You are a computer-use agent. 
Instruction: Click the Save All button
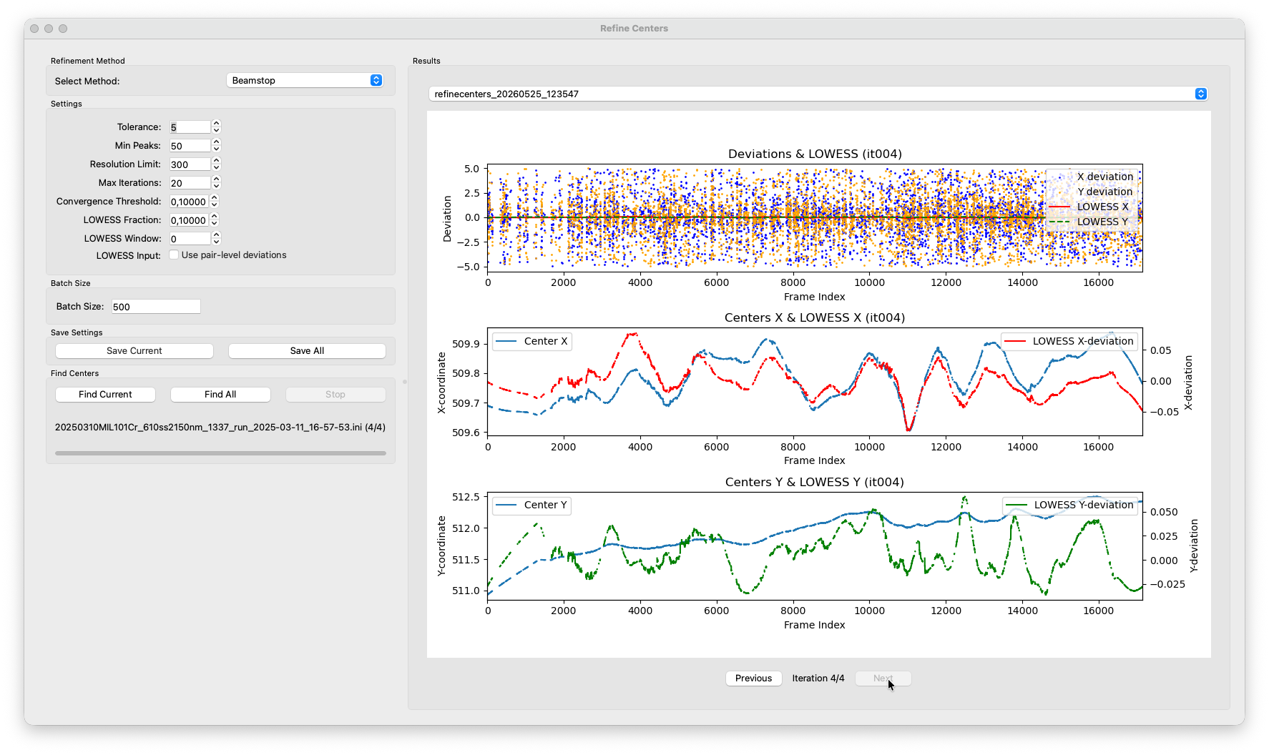pos(307,351)
